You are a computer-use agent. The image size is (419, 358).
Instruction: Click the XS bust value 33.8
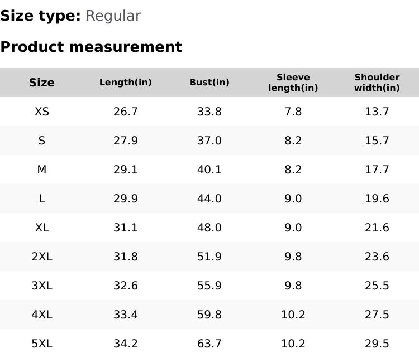click(209, 112)
